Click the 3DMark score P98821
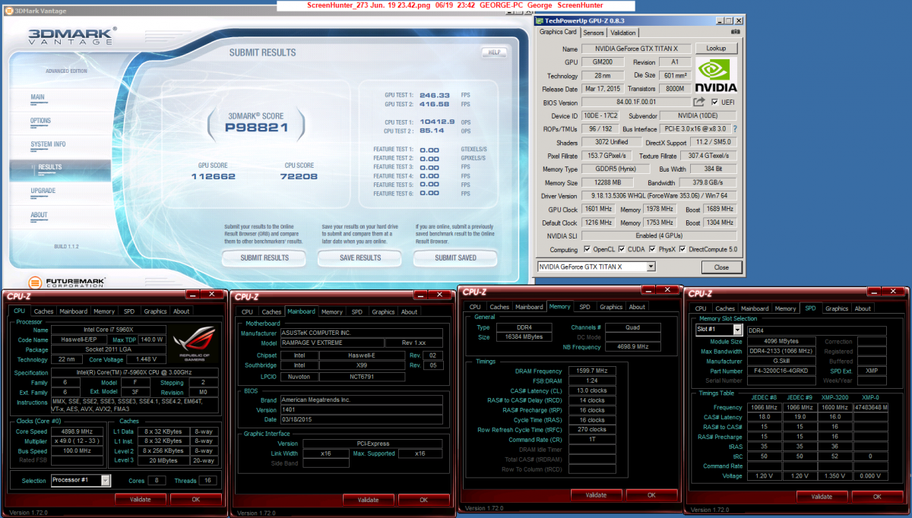 [x=256, y=128]
